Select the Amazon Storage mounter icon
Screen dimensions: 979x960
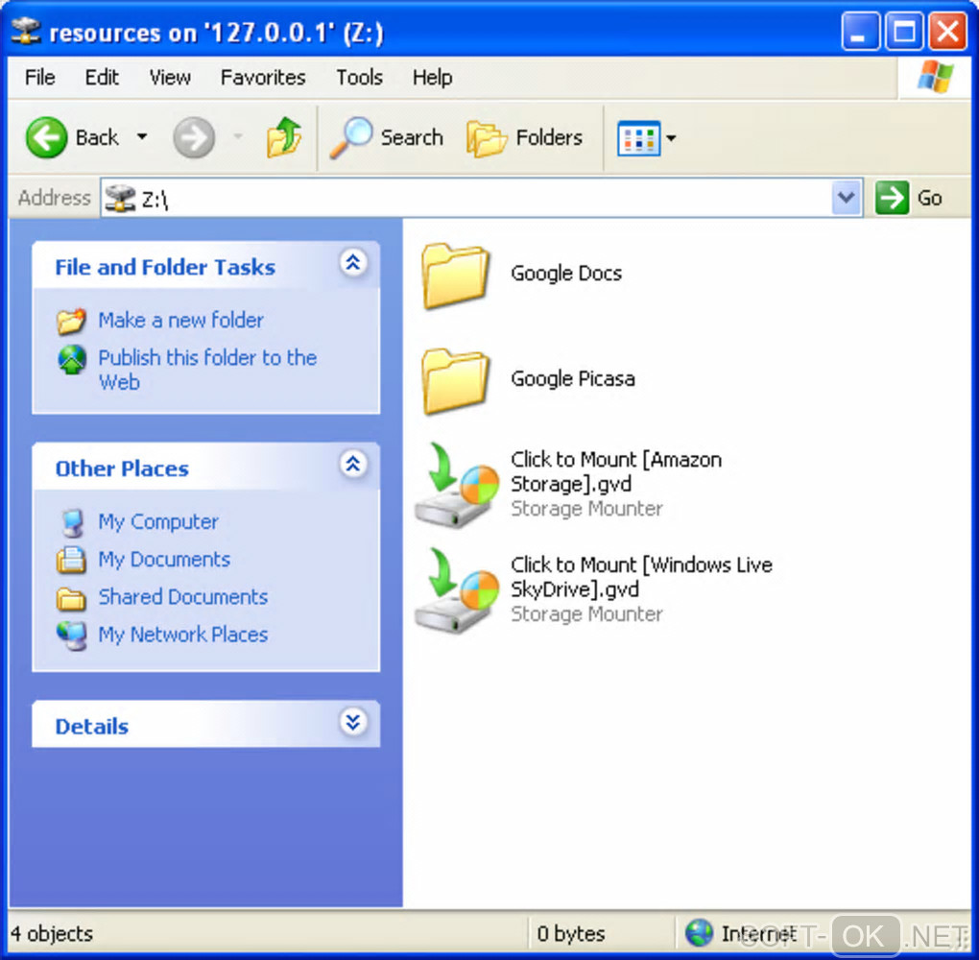tap(457, 486)
